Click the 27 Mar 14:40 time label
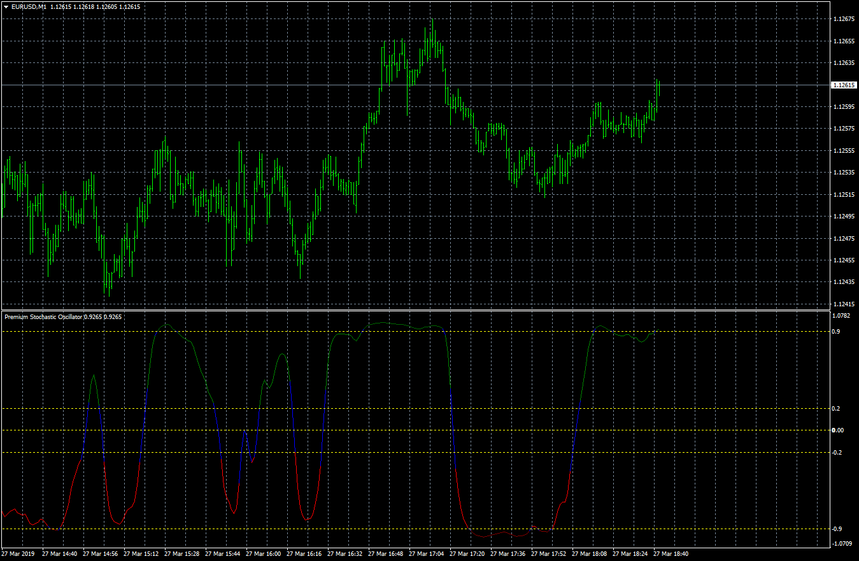This screenshot has width=859, height=561. pyautogui.click(x=60, y=554)
